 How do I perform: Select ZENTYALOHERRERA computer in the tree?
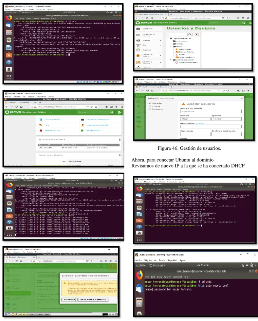tap(188, 63)
